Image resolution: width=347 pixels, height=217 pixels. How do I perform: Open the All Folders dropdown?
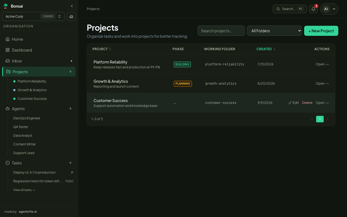click(x=274, y=31)
